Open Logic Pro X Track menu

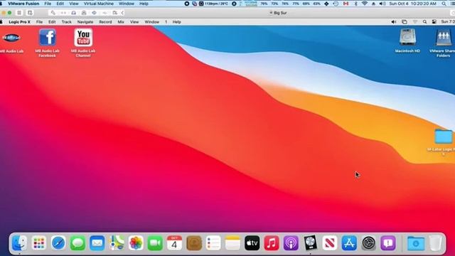(66, 22)
